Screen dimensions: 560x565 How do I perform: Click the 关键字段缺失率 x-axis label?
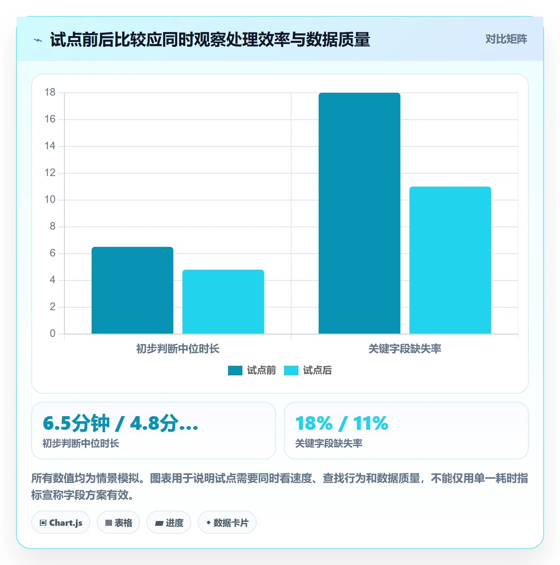click(405, 349)
